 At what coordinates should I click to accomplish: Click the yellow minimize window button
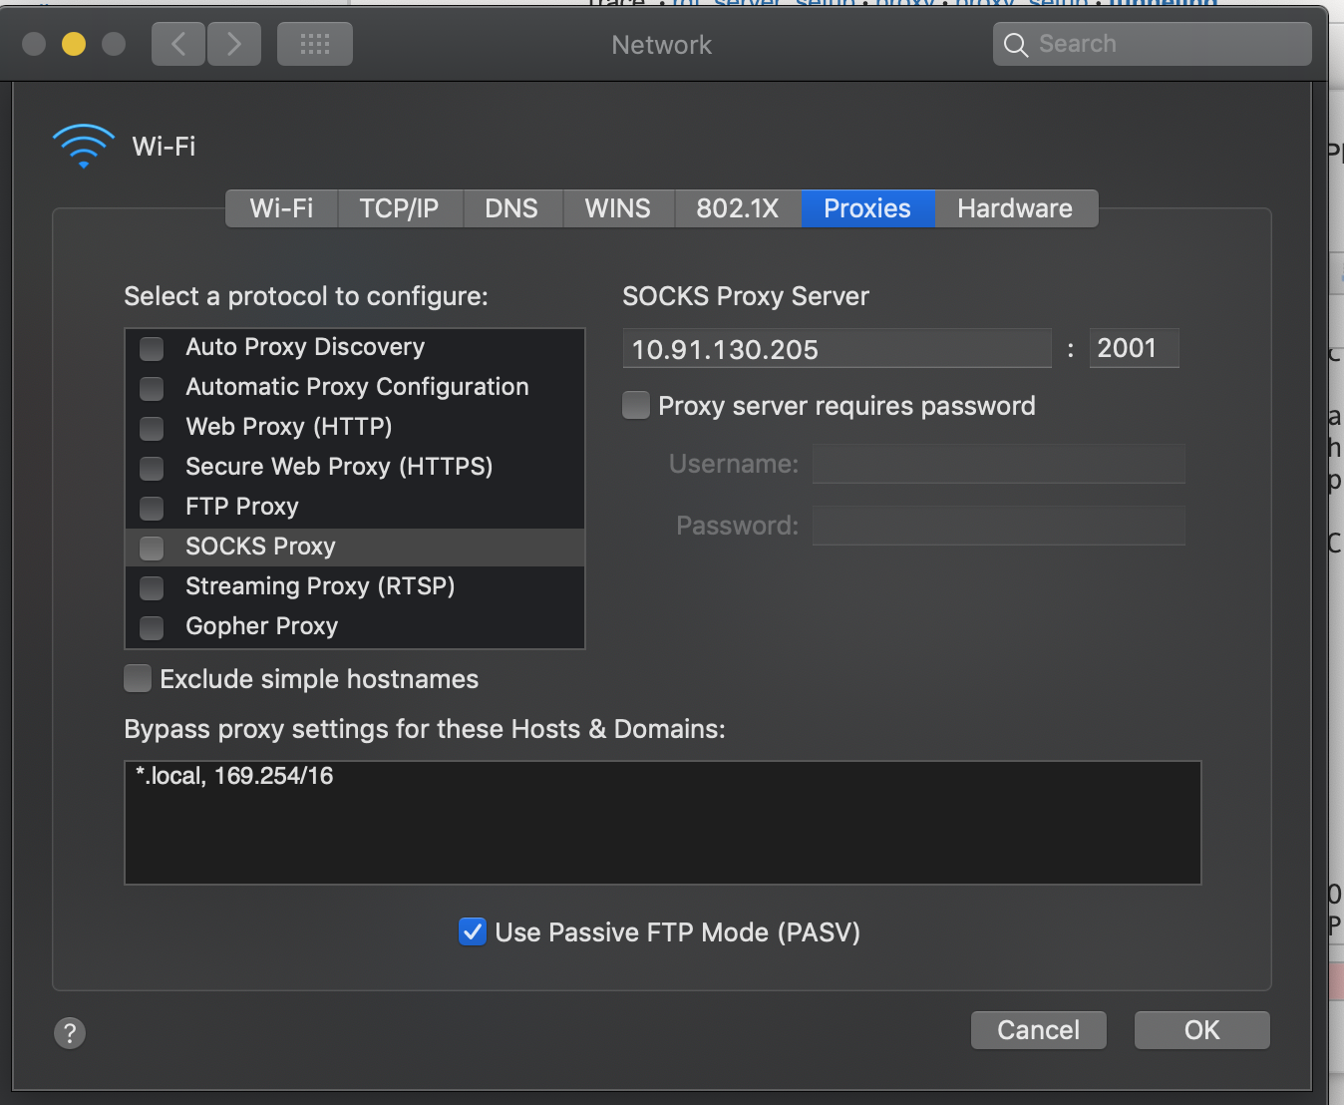click(74, 44)
